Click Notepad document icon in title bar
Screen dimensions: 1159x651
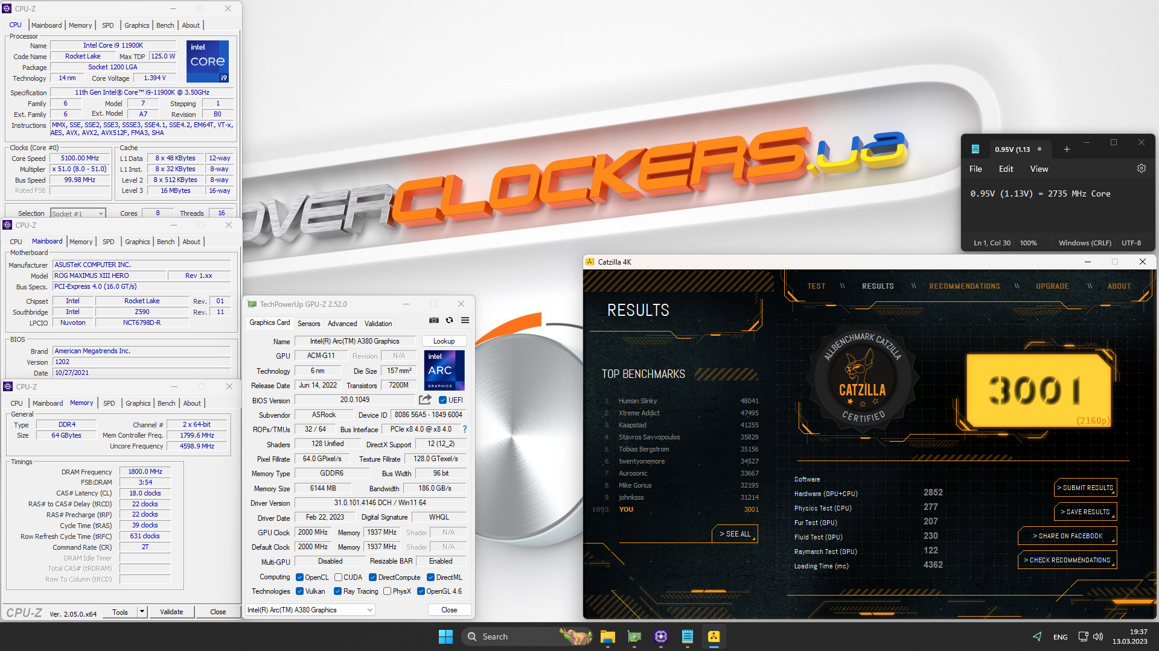tap(975, 149)
